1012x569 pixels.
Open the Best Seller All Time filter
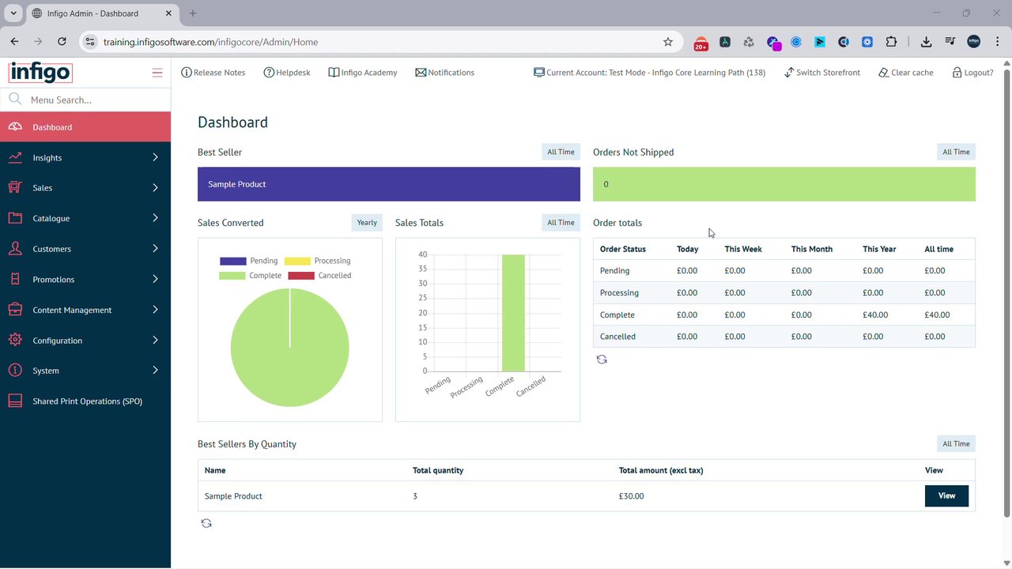click(561, 152)
